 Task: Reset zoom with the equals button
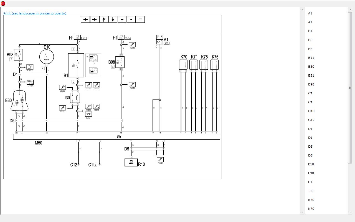[x=140, y=19]
